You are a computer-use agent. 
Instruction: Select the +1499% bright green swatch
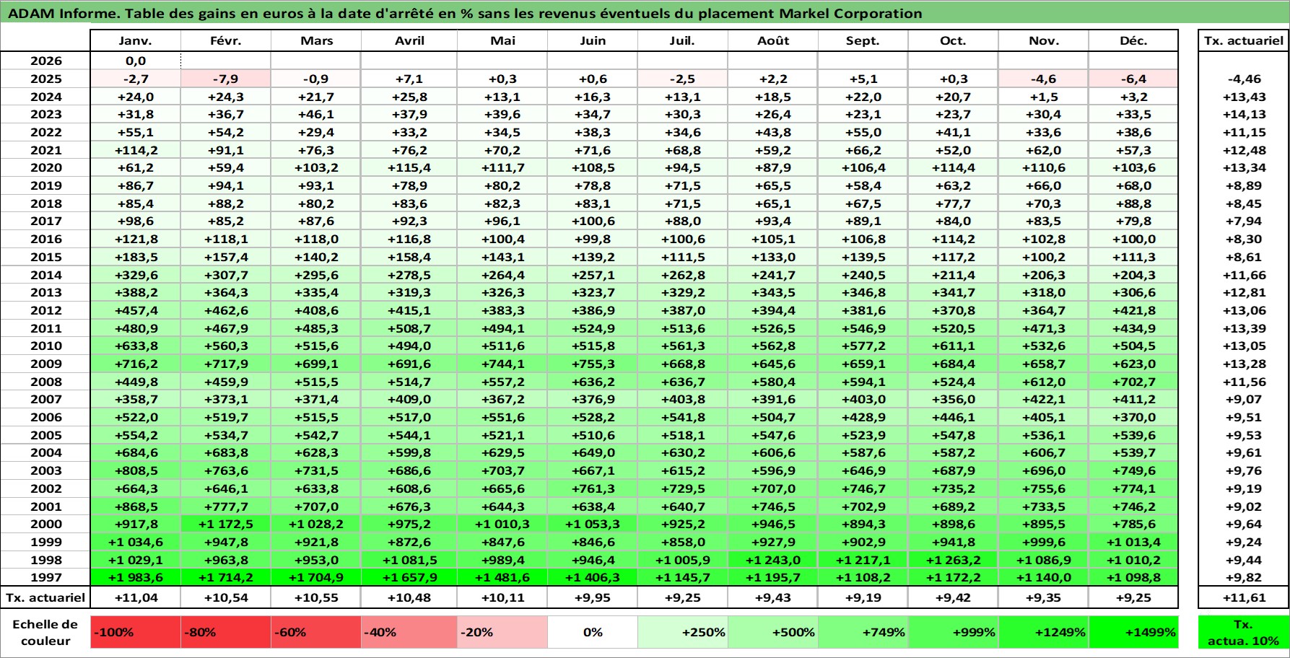pyautogui.click(x=1133, y=632)
